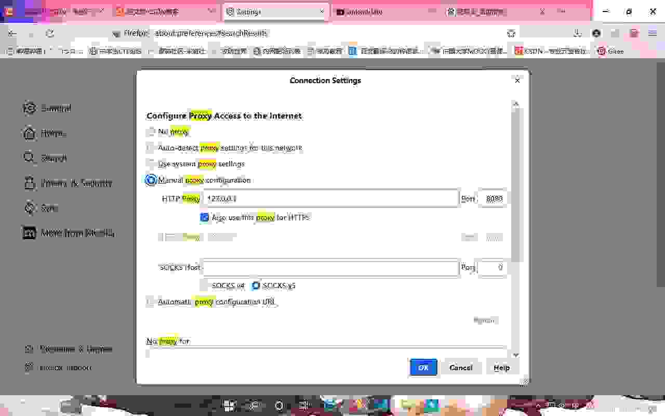Select Manual proxy configuration radio button
This screenshot has height=416, width=665.
click(151, 180)
